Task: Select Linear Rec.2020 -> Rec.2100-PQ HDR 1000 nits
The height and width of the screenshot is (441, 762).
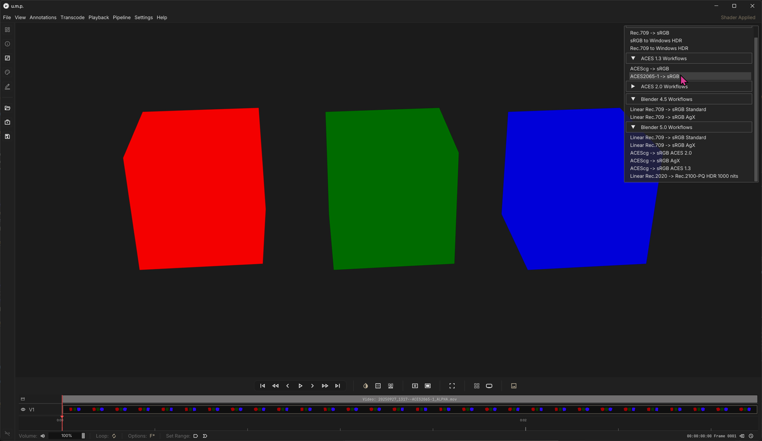Action: tap(684, 176)
